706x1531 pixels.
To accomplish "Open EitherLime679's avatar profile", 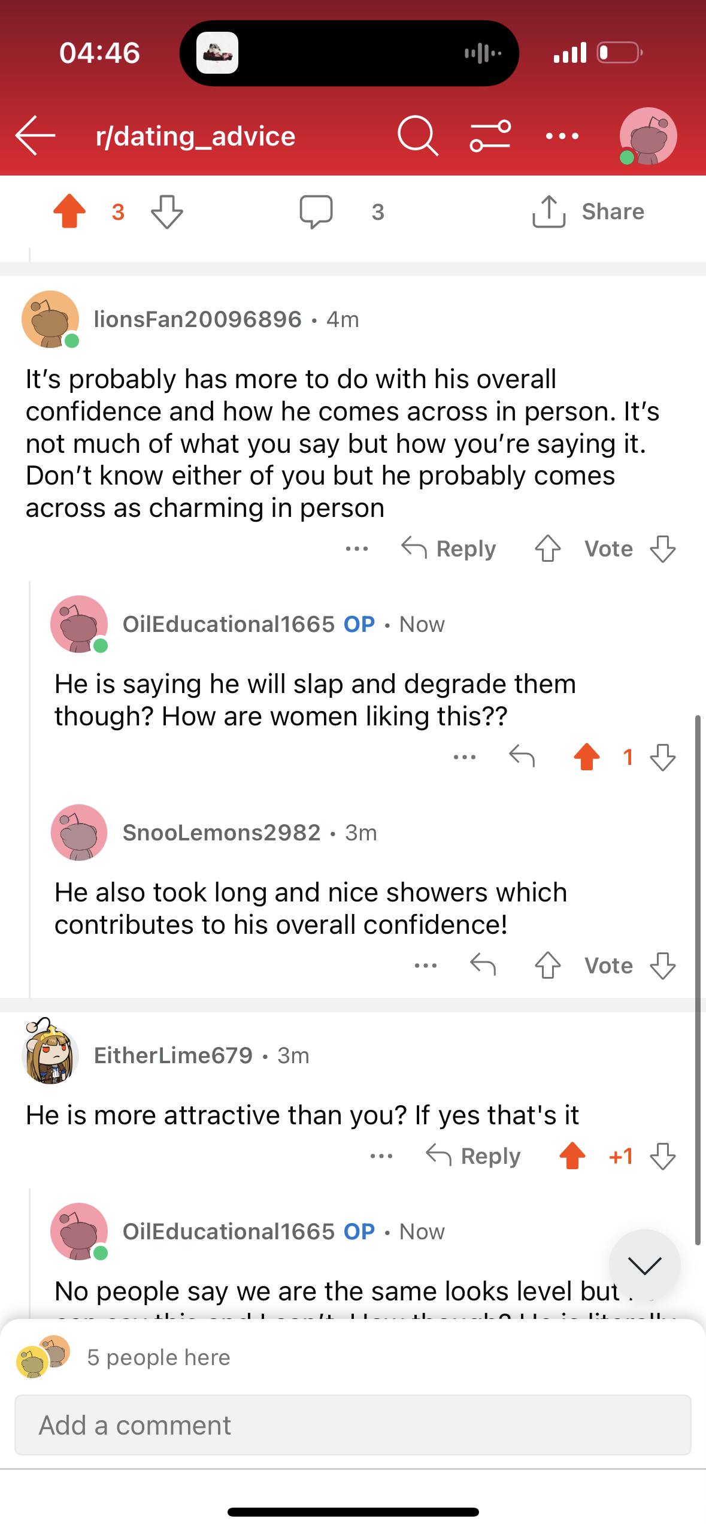I will [50, 1052].
